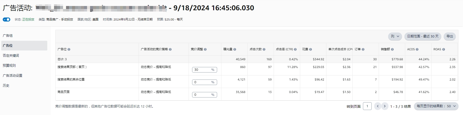Click total impressions value 40,549
Viewport: 463px width, 115px height.
tap(241, 59)
